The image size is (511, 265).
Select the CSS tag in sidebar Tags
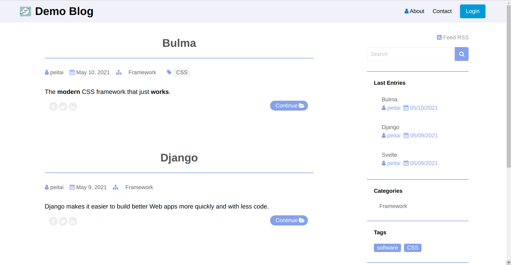pyautogui.click(x=413, y=248)
